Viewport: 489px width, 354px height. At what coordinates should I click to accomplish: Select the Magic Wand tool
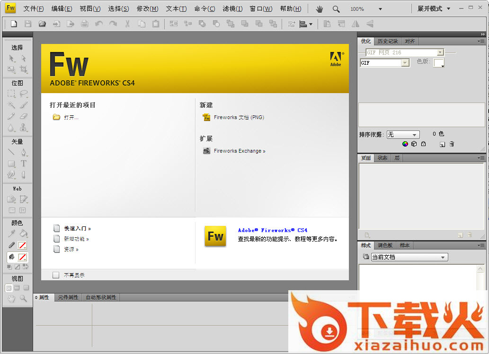(11, 105)
